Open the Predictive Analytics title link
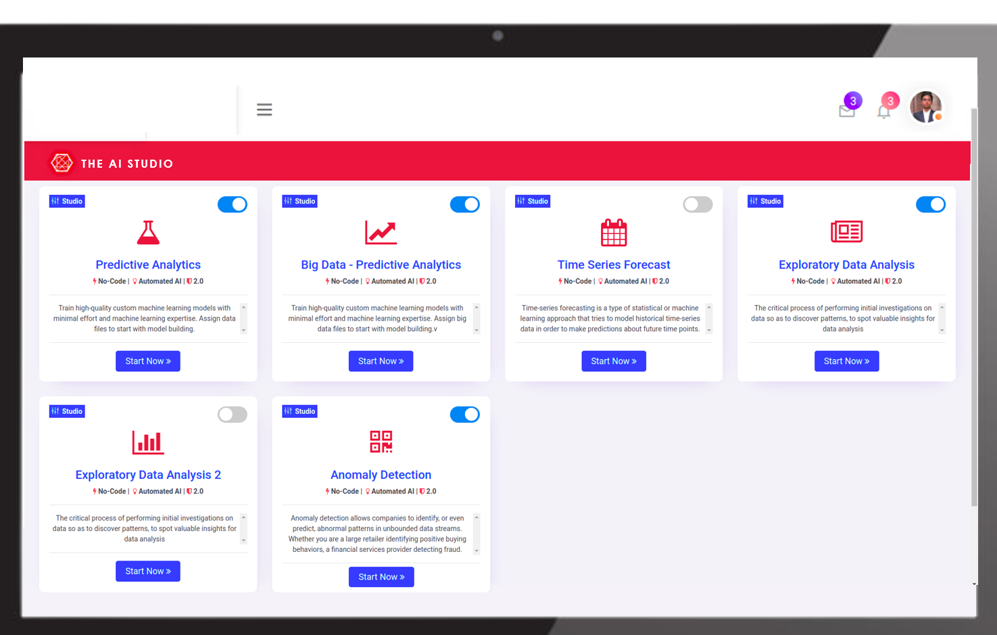Viewport: 997px width, 635px height. pyautogui.click(x=148, y=265)
